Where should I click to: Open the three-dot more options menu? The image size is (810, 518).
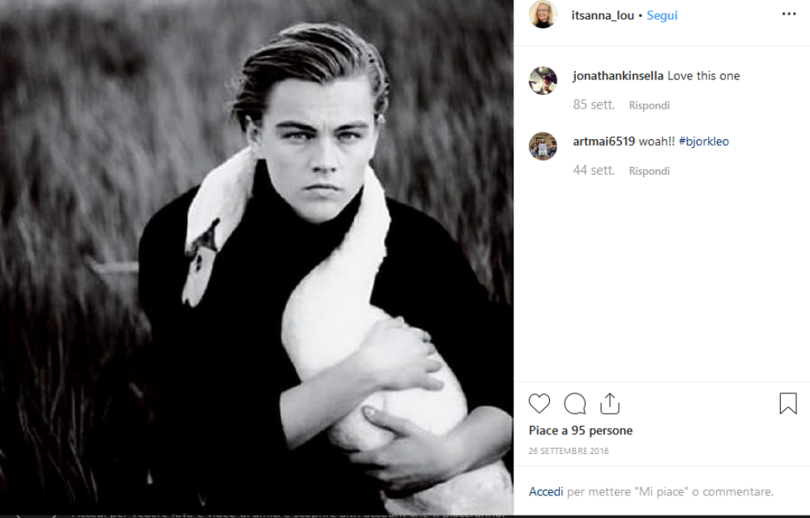tap(789, 15)
